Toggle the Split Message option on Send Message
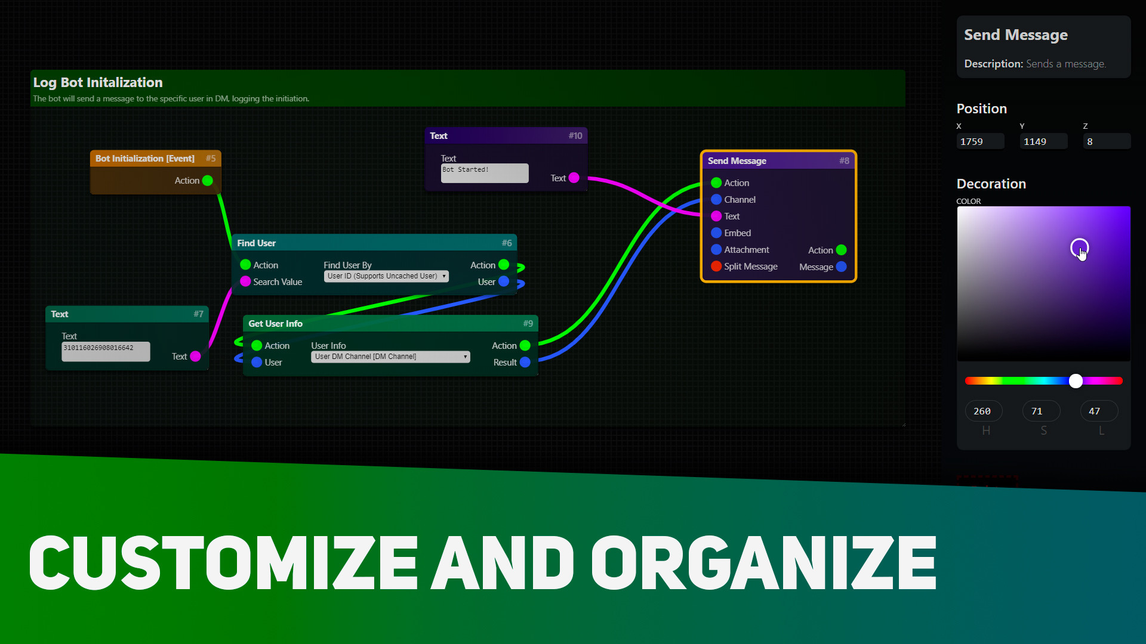1146x644 pixels. click(x=714, y=267)
